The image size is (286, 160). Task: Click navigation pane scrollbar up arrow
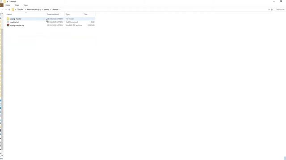pos(2,14)
